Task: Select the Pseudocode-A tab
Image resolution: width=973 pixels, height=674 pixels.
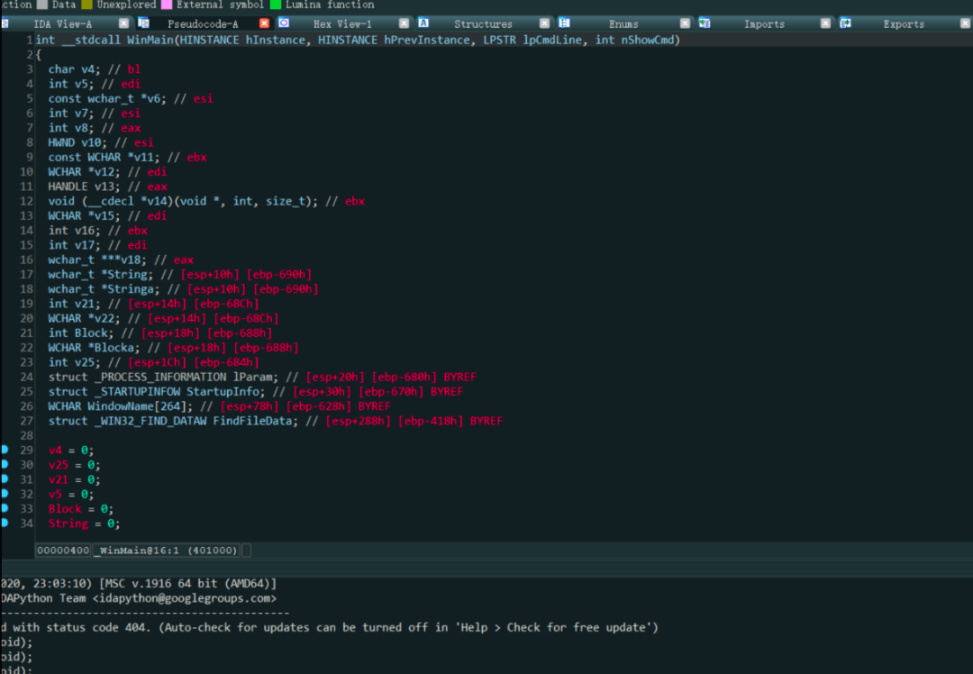Action: (203, 23)
